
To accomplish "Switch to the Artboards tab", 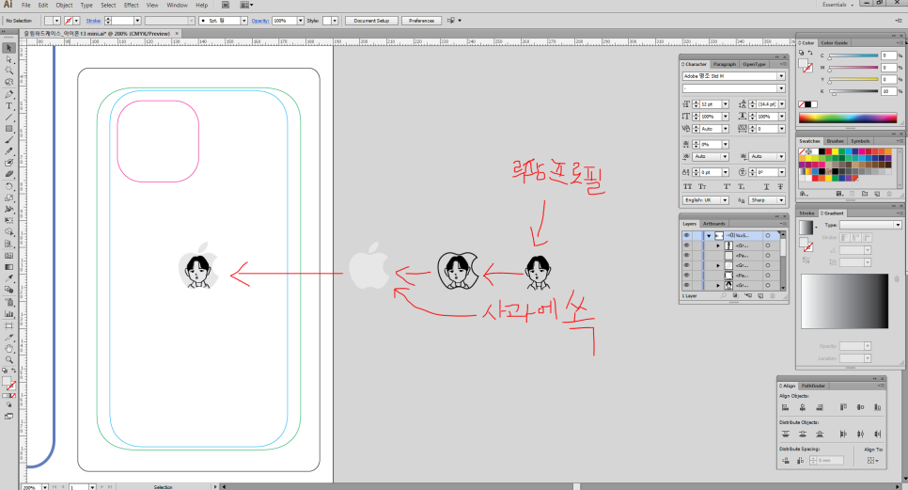I will pyautogui.click(x=714, y=224).
